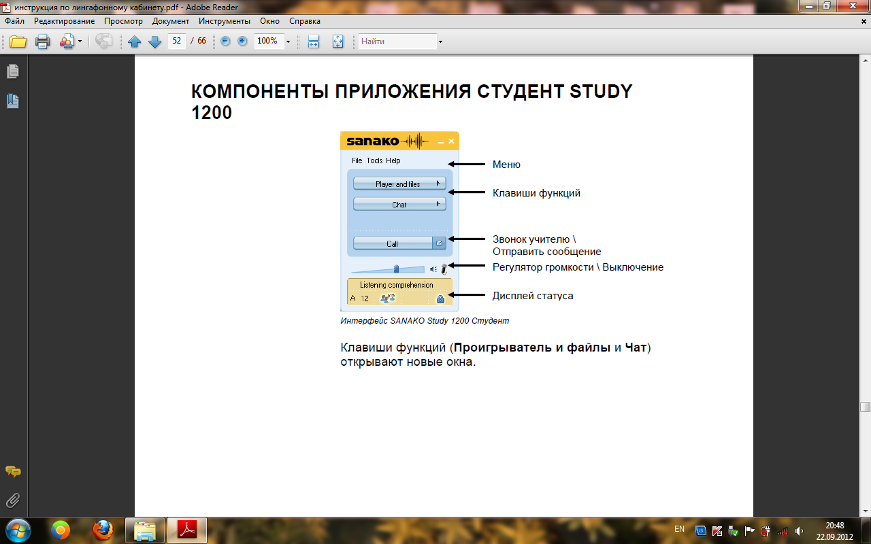Expand the collaborate icon's dropdown arrow
The height and width of the screenshot is (544, 871).
(80, 41)
